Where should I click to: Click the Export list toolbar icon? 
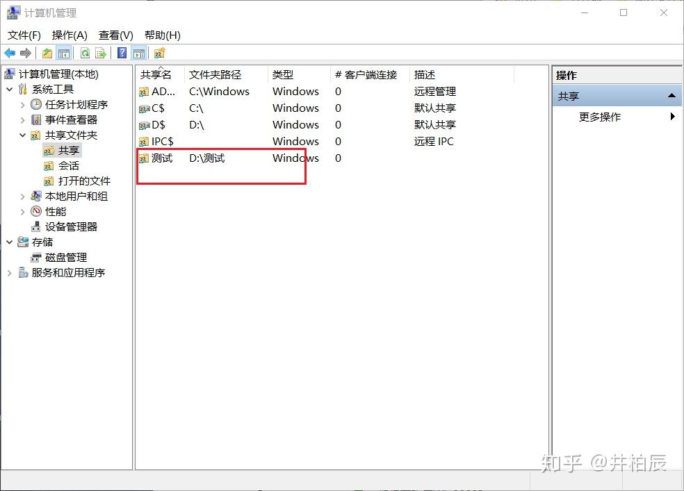click(101, 53)
